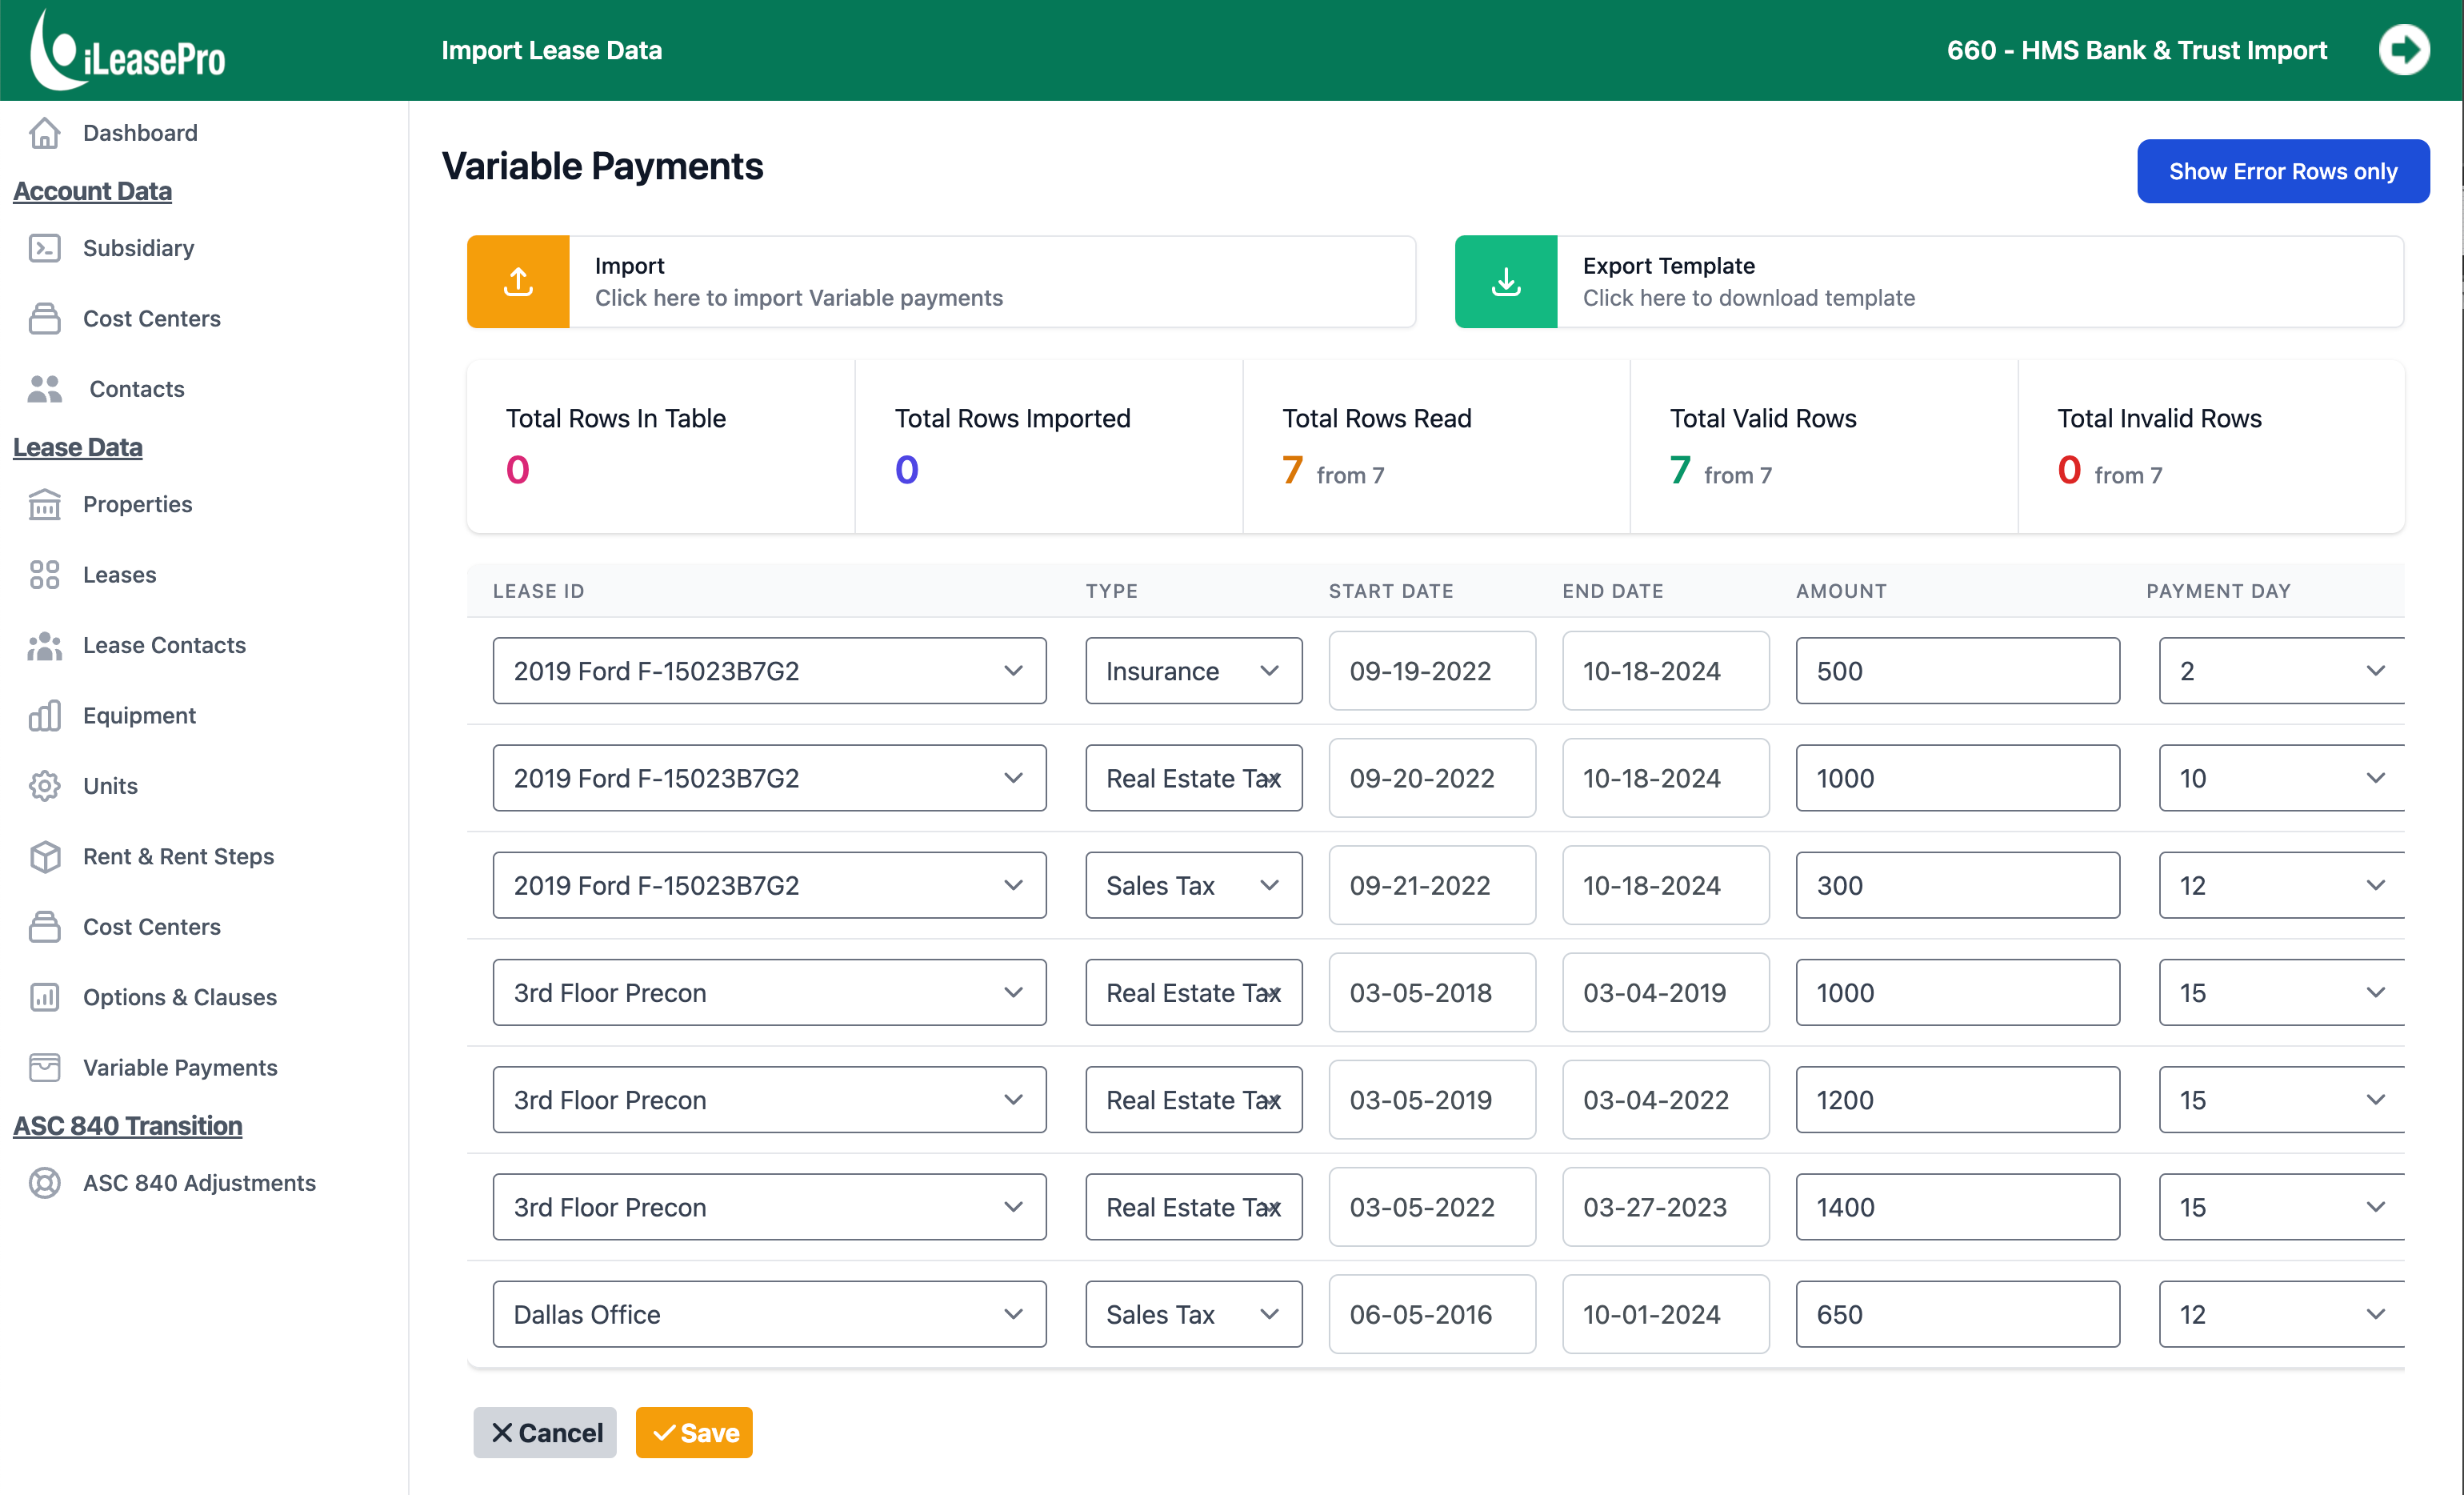Select the Subsidiary sidebar icon
The height and width of the screenshot is (1495, 2464).
pos(45,247)
